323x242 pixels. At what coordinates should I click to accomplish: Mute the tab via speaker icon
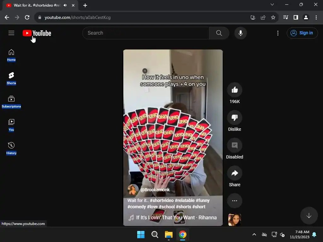click(65, 5)
